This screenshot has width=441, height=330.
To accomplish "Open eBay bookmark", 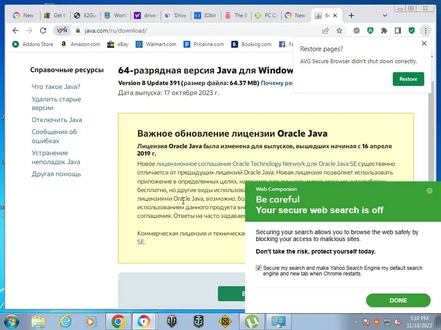I will click(118, 44).
